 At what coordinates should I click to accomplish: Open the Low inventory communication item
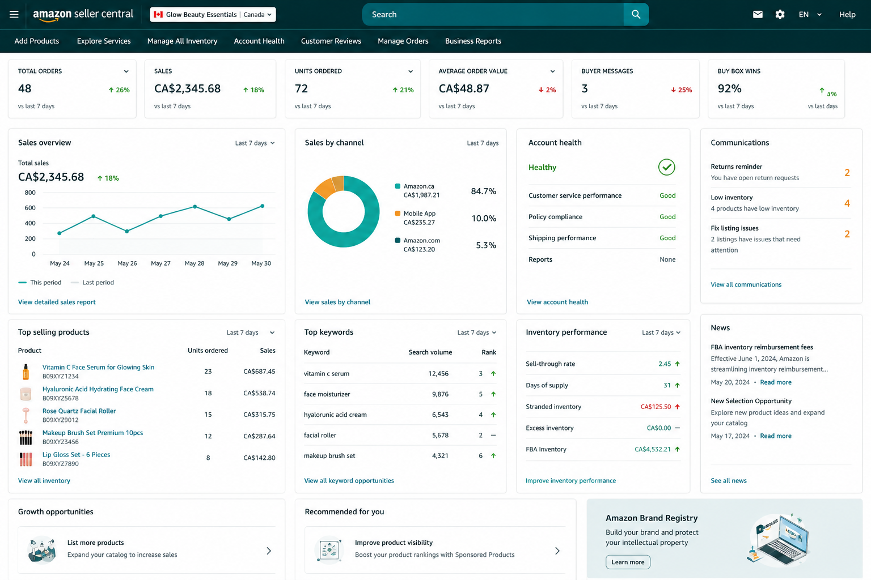(780, 203)
